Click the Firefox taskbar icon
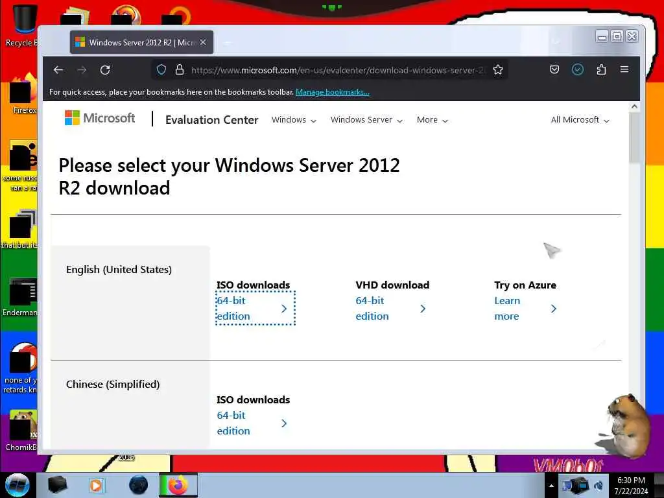Image resolution: width=664 pixels, height=498 pixels. point(178,485)
